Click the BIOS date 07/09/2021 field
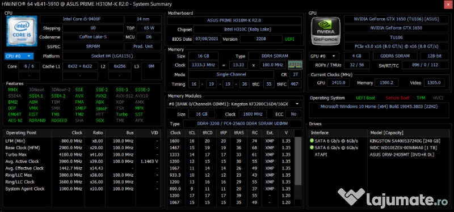This screenshot has height=212, width=454. (x=207, y=39)
